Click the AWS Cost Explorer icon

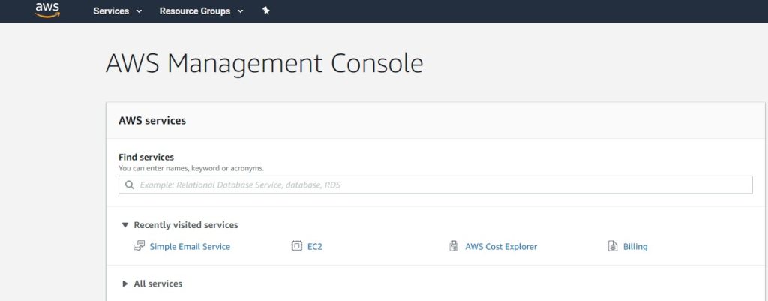[x=454, y=246]
